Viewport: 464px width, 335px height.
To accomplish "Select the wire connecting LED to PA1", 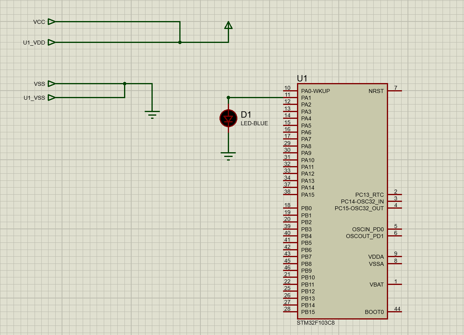I will [x=254, y=97].
